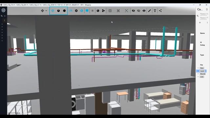The image size is (210, 118).
Task: Open the navigation mode dropdown arrow
Action: (x=46, y=11)
